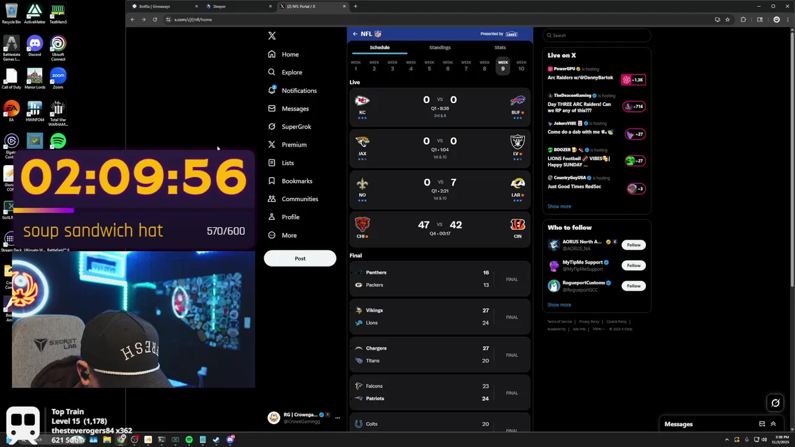Open Spotify desktop shortcut
This screenshot has width=795, height=447.
pos(58,141)
